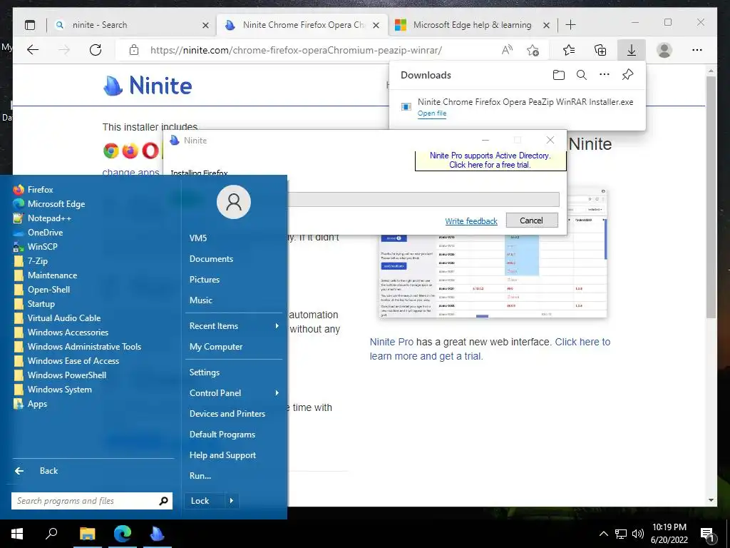The width and height of the screenshot is (730, 548).
Task: Open the volume tray icon
Action: [x=638, y=534]
